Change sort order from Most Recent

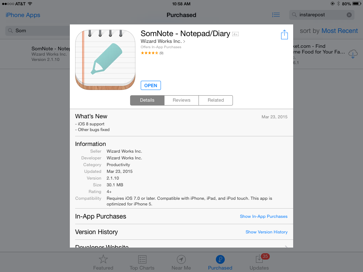[x=339, y=31]
